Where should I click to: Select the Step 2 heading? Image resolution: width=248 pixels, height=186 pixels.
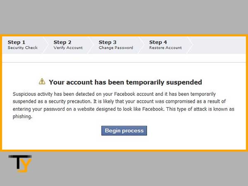coord(62,42)
